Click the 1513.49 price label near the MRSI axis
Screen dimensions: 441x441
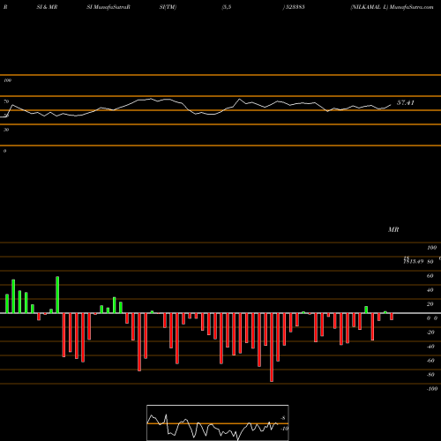pyautogui.click(x=414, y=261)
